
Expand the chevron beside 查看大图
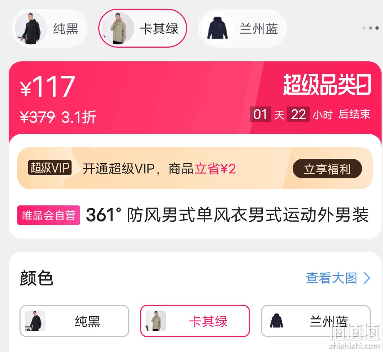pyautogui.click(x=367, y=278)
